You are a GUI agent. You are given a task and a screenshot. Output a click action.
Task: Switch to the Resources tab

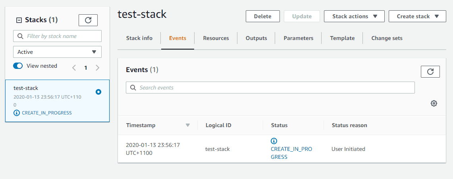pyautogui.click(x=216, y=38)
